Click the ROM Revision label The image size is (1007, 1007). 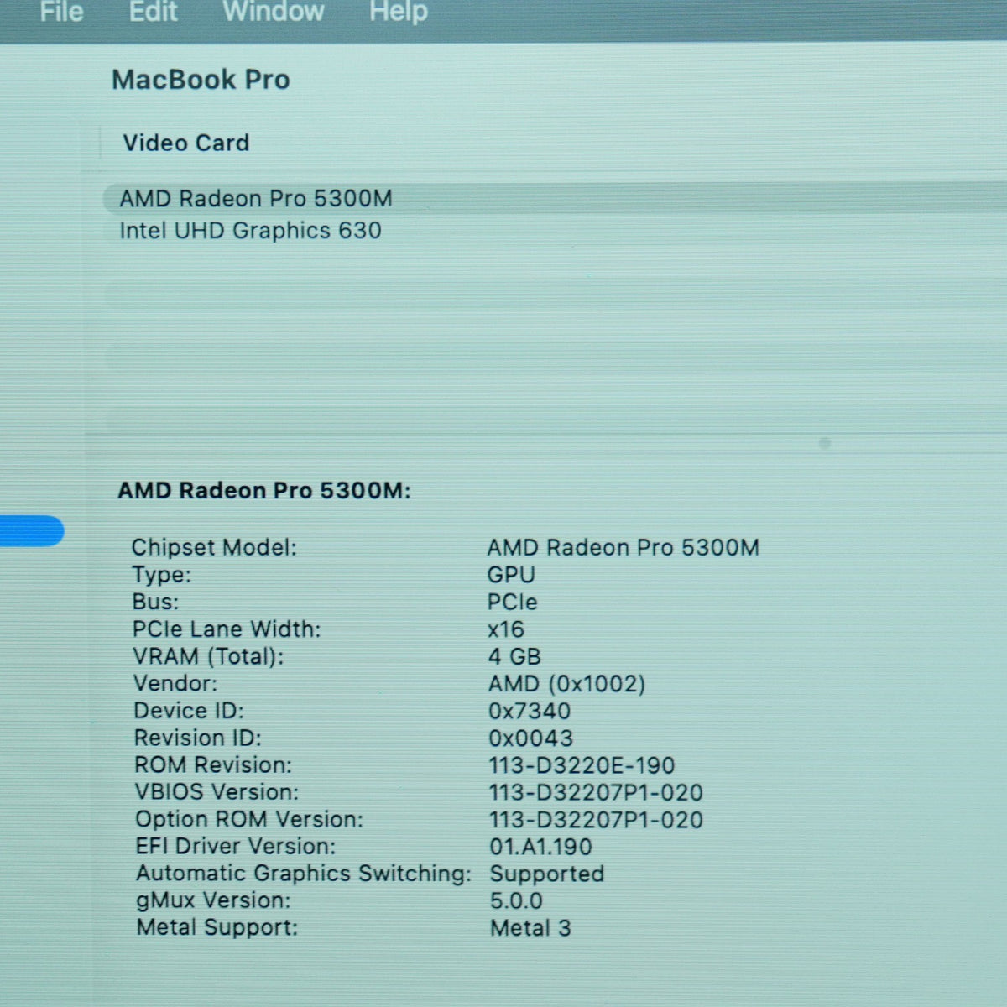point(213,765)
